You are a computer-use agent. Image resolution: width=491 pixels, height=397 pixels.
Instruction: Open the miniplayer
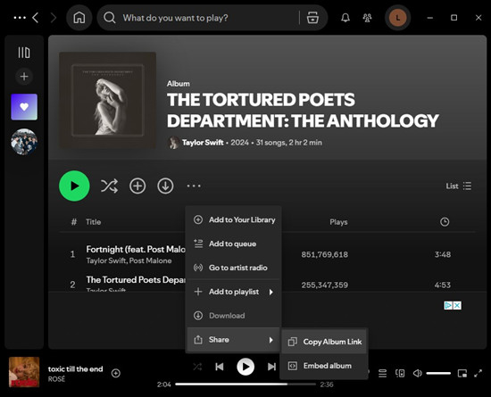462,373
